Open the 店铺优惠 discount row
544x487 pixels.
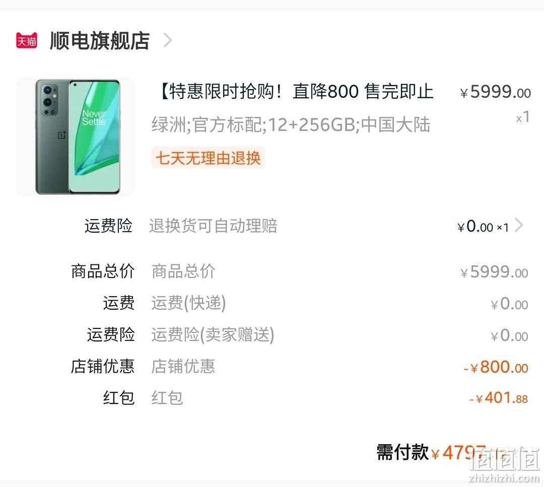[272, 367]
